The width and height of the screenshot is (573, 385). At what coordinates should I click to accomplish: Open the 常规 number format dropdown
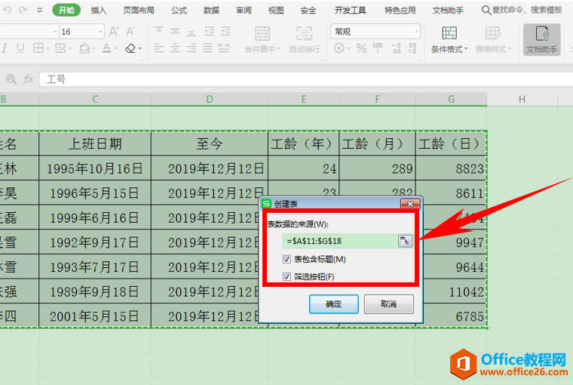415,32
